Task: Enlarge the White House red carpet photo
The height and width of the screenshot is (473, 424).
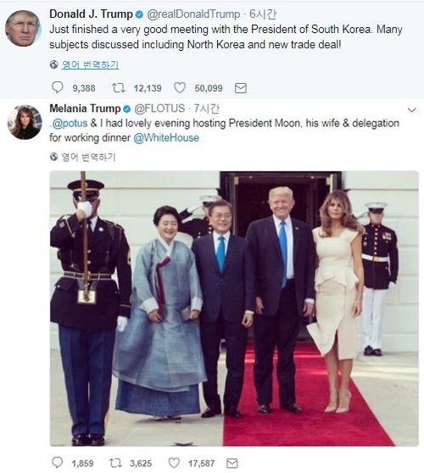Action: point(234,309)
